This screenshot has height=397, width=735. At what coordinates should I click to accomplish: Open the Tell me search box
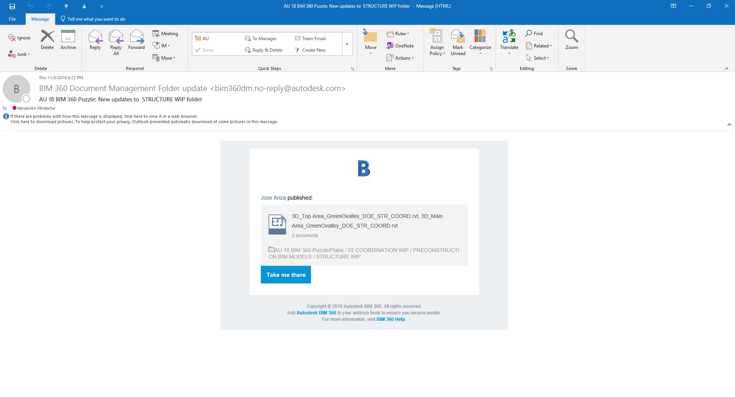tap(96, 19)
